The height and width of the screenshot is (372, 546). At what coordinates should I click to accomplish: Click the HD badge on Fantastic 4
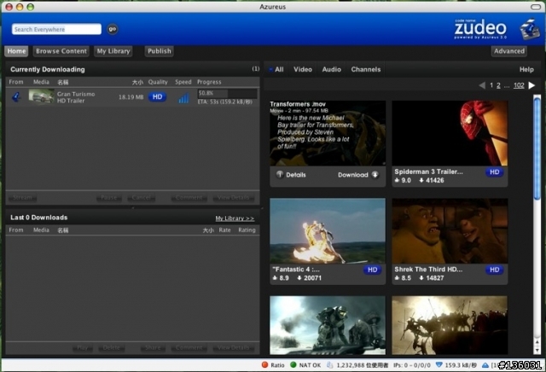pyautogui.click(x=372, y=270)
